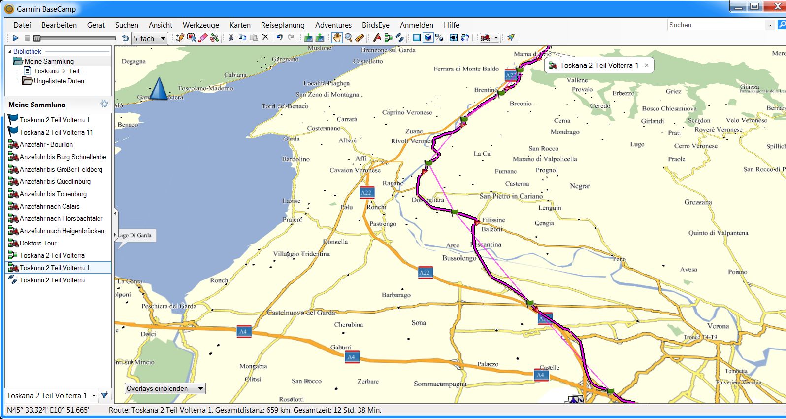
Task: Click the Stop playback button
Action: pos(27,38)
